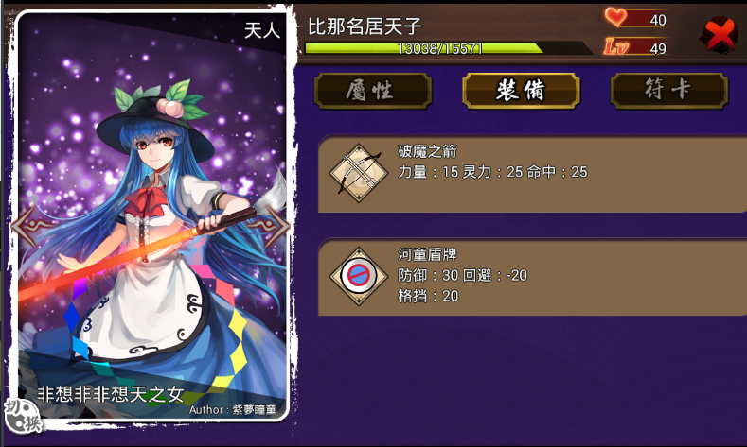The image size is (747, 447).
Task: Tap the 切换 switch icon on card
Action: (x=23, y=416)
